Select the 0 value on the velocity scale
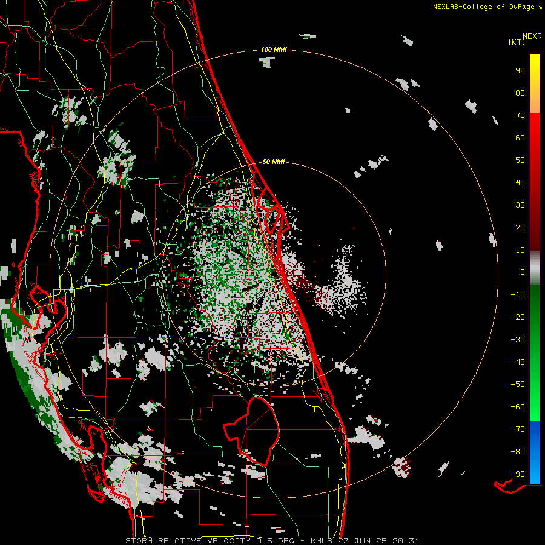This screenshot has width=545, height=545. (523, 272)
